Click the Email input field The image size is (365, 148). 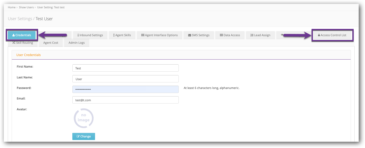pyautogui.click(x=125, y=100)
